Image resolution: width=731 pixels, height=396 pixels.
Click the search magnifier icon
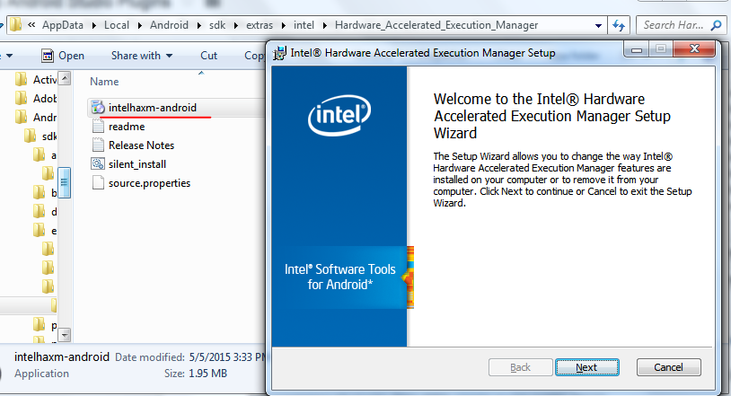pos(716,25)
